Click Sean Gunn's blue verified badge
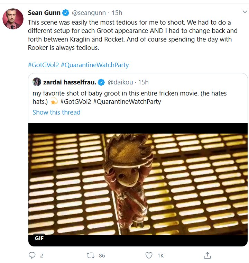Viewport: 249px width, 263px height. (66, 13)
